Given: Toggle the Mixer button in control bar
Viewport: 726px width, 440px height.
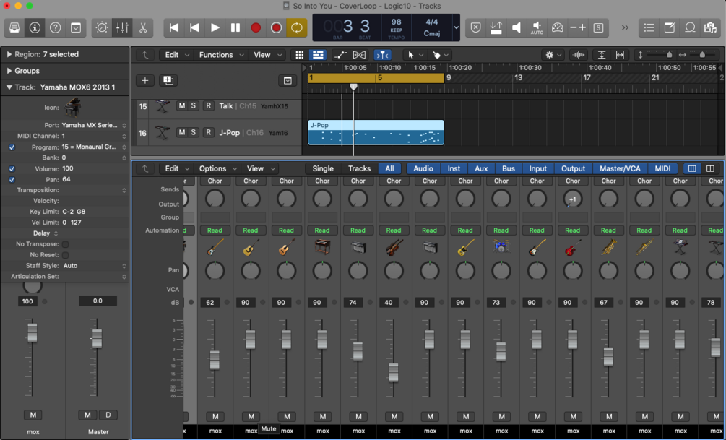Looking at the screenshot, I should coord(122,27).
